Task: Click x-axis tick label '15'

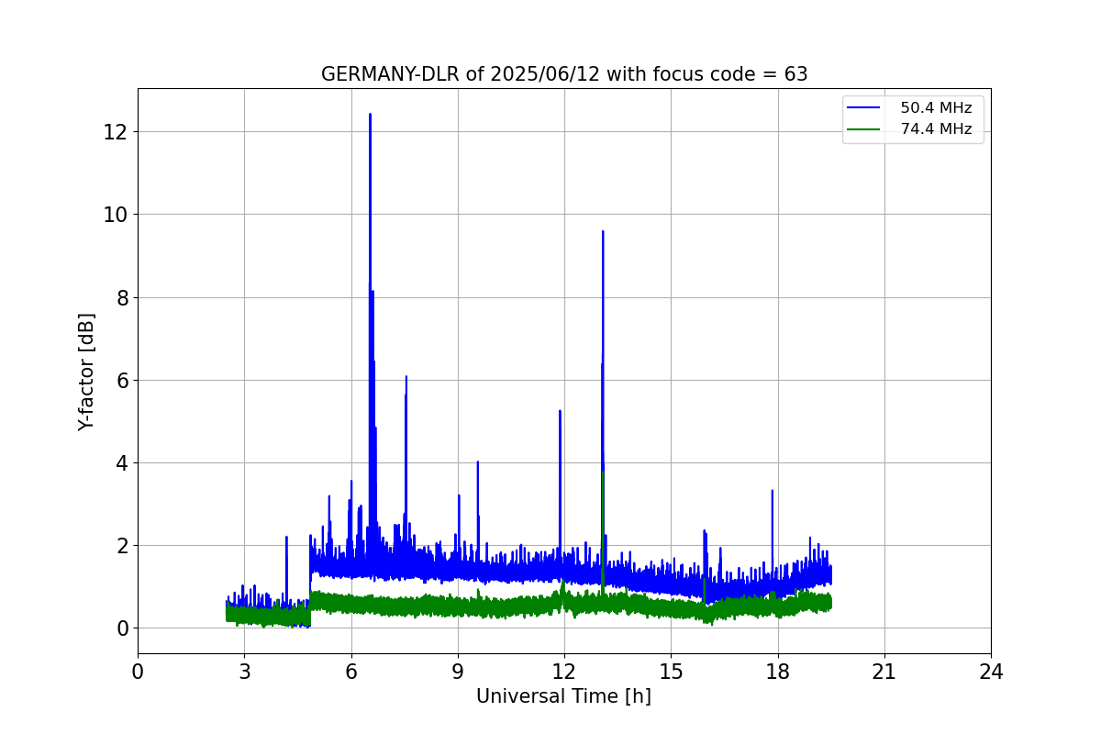Action: click(671, 672)
